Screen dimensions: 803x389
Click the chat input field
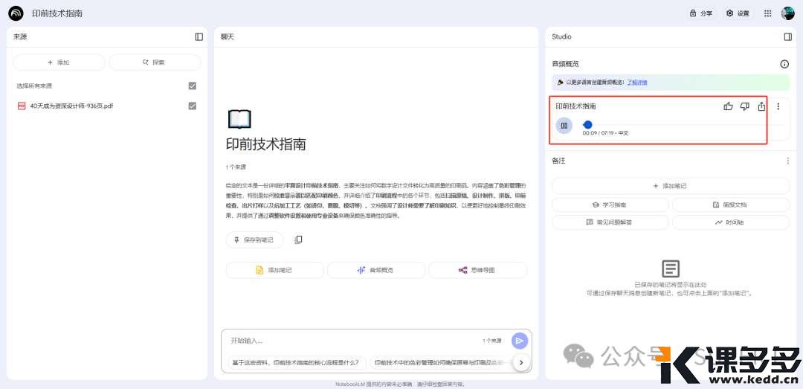pyautogui.click(x=349, y=341)
